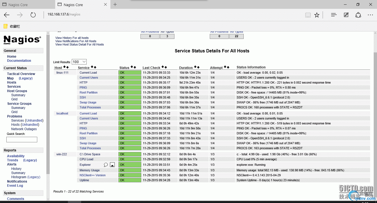Open a new tab with plus button
The height and width of the screenshot is (203, 377).
coord(115,4)
